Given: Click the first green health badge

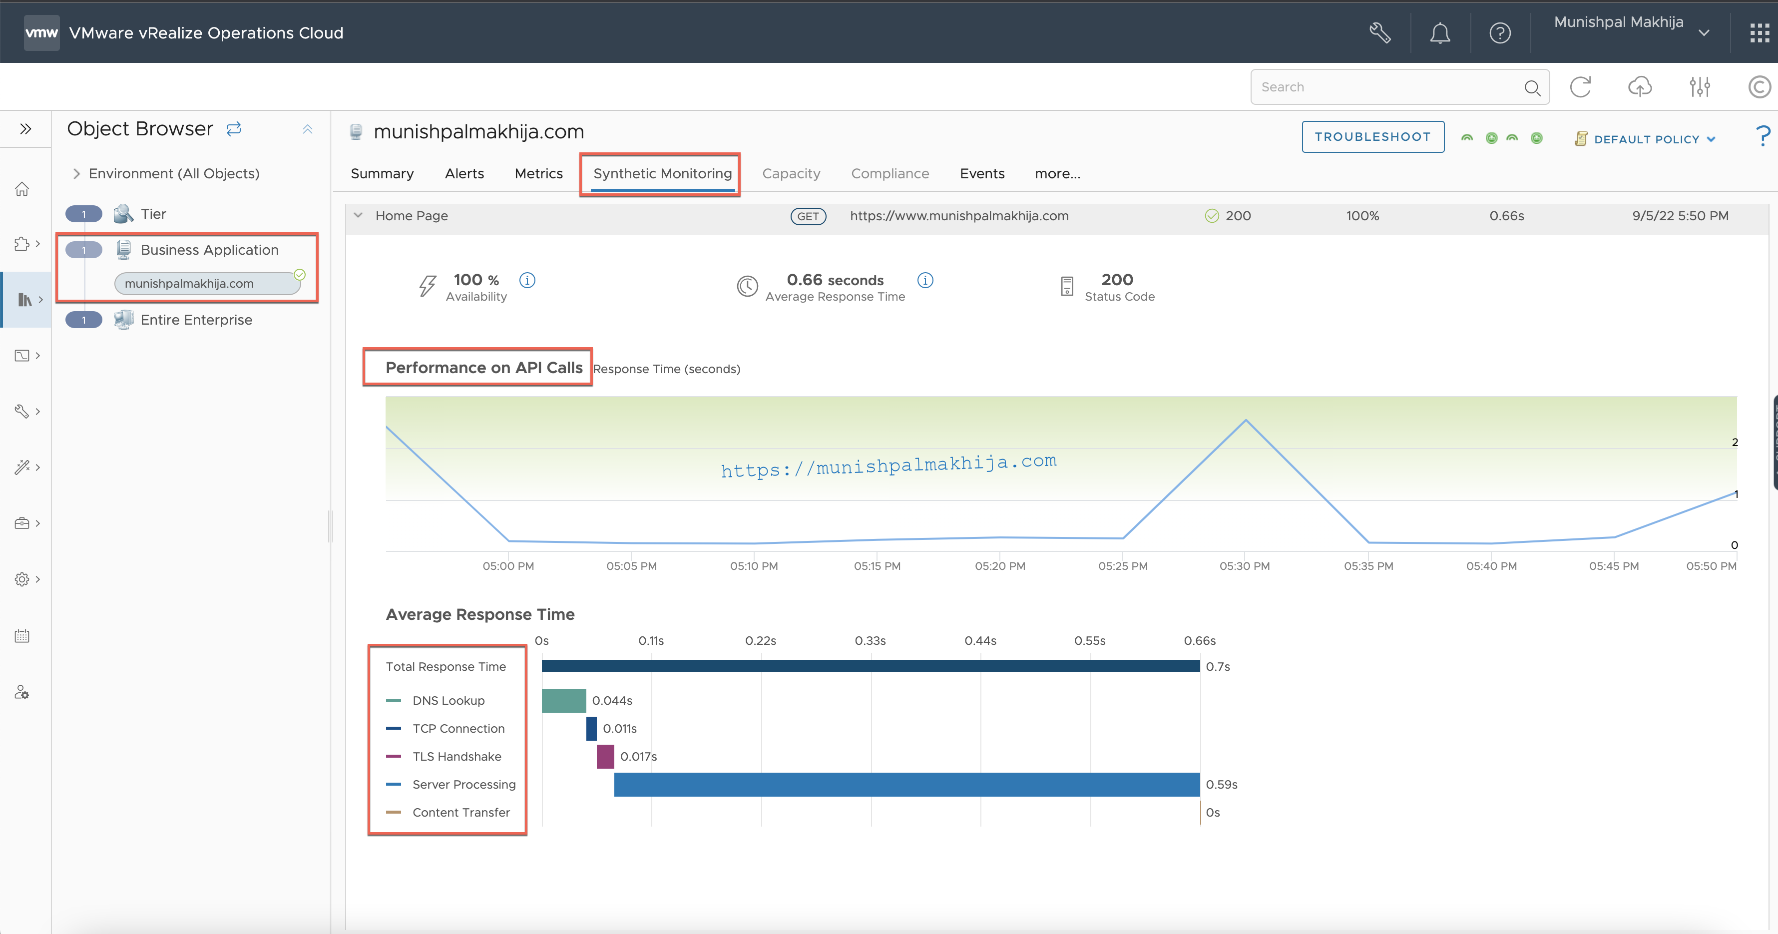Looking at the screenshot, I should (1467, 138).
